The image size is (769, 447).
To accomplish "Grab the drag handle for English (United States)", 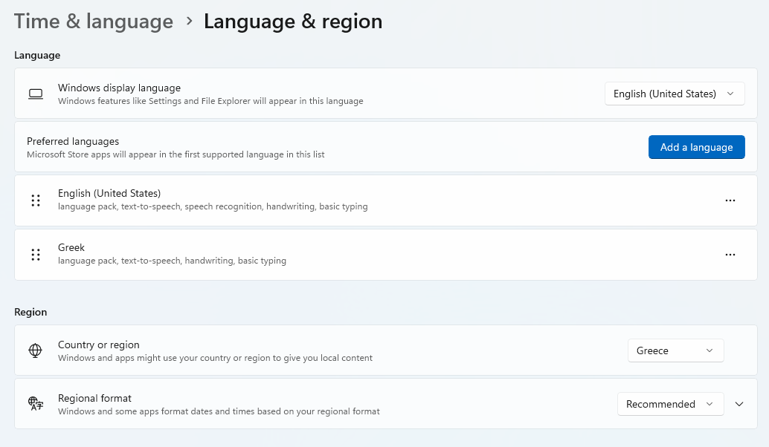I will (36, 200).
